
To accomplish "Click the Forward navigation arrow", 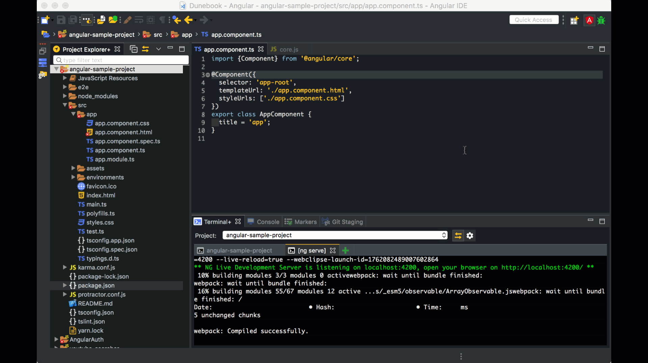I will coord(204,20).
